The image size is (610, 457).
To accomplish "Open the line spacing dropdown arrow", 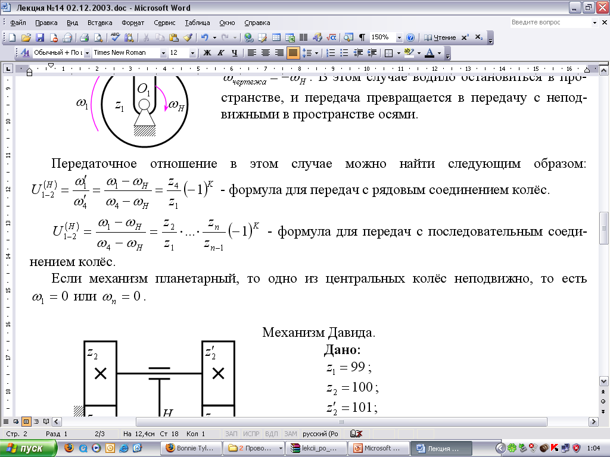I will 316,53.
